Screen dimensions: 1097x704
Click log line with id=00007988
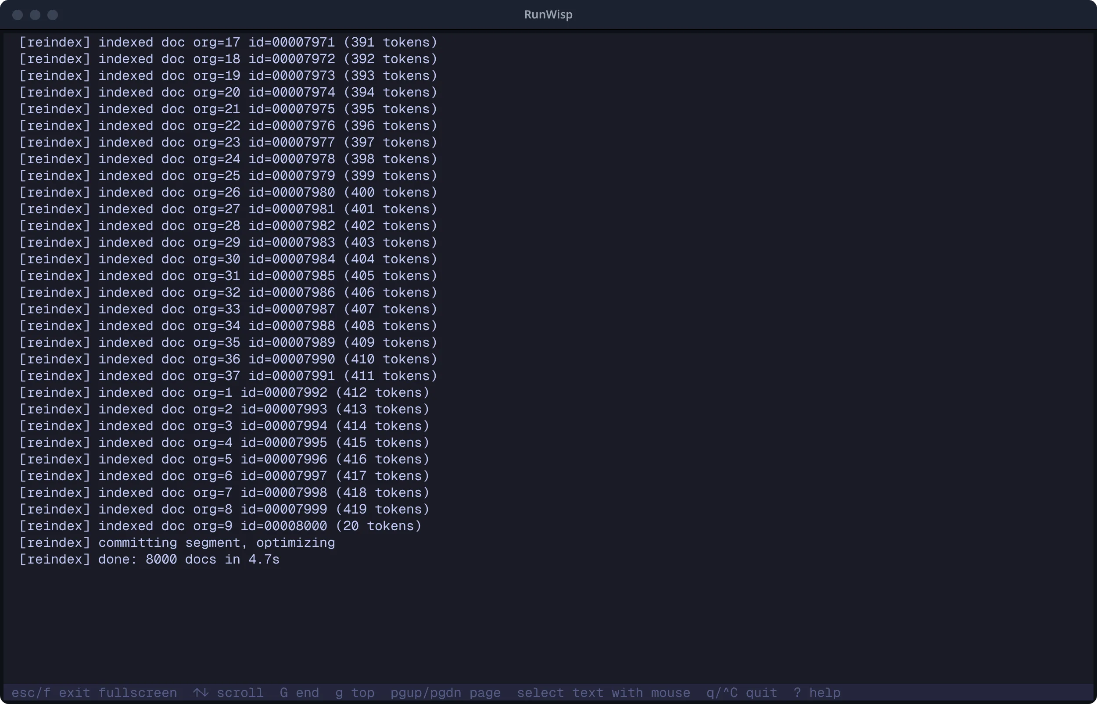(229, 326)
